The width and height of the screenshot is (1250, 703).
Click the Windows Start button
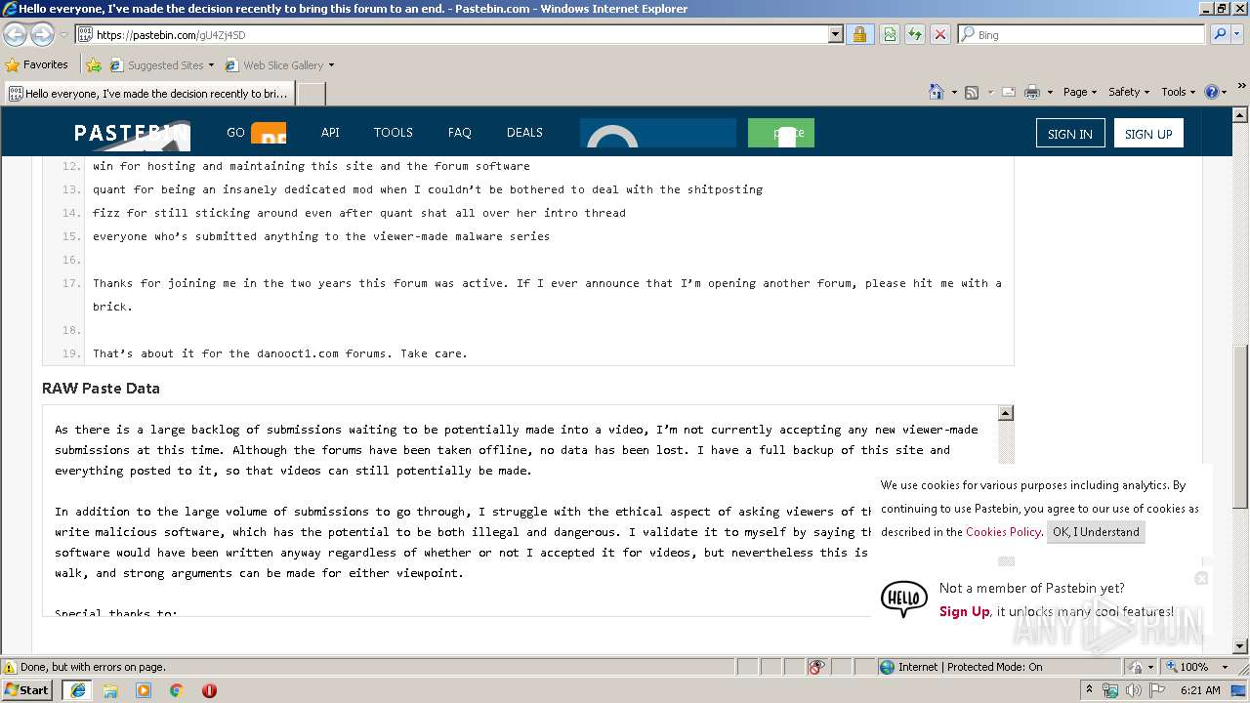click(26, 690)
